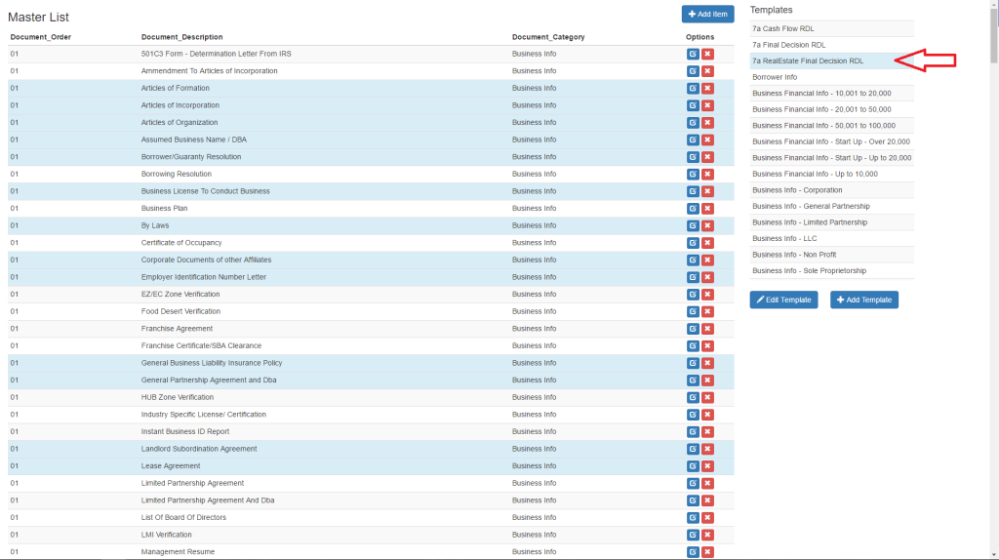
Task: Choose Business Financial Info - 10,001 to 20,000
Action: coord(831,94)
